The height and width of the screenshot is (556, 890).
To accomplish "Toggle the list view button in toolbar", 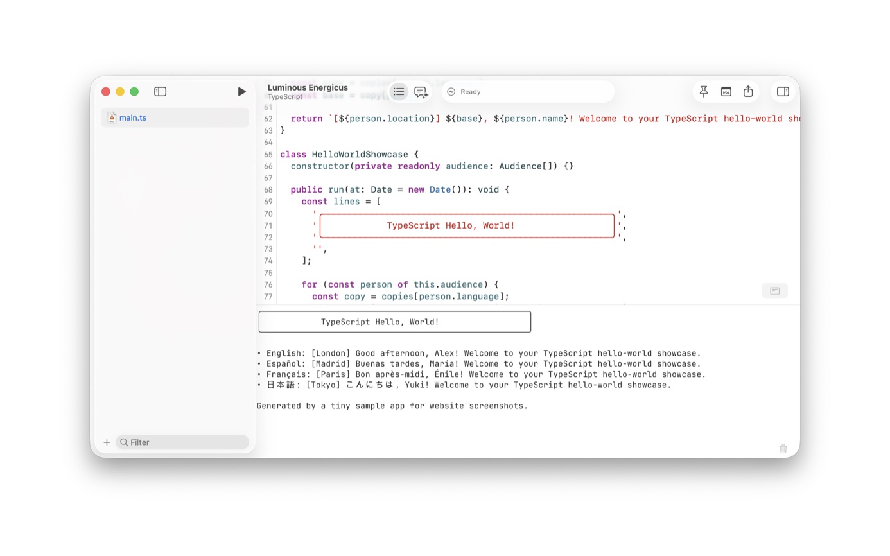I will [399, 92].
